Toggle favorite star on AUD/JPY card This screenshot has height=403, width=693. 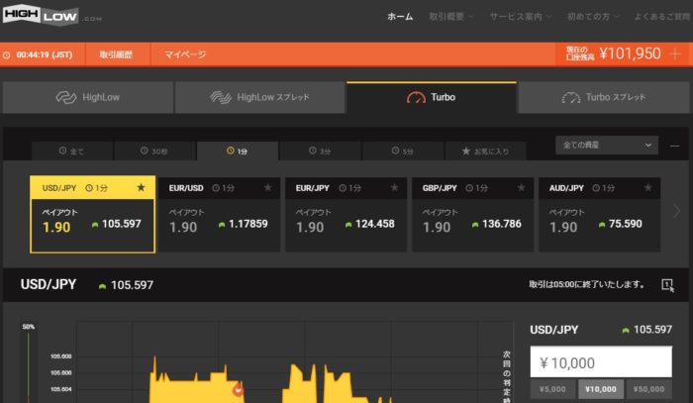647,188
